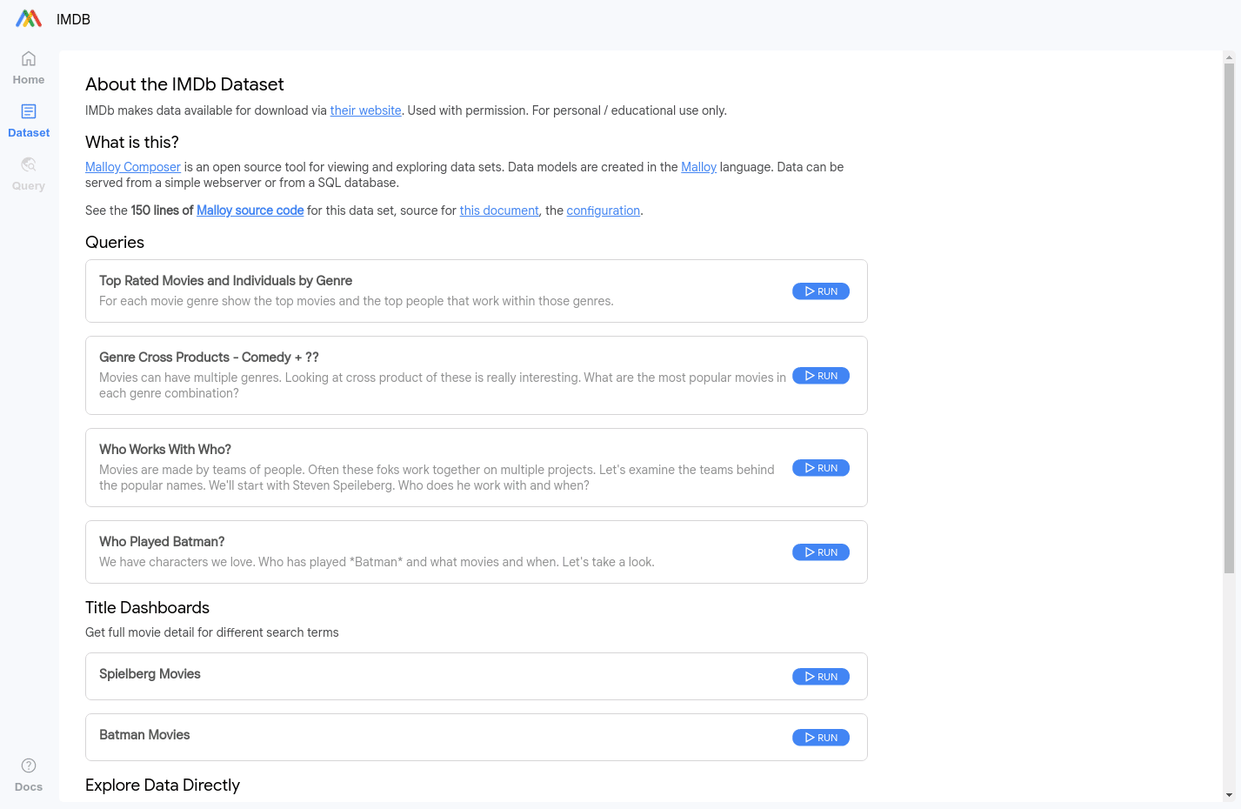Open the Malloy source code link
1241x809 pixels.
250,211
